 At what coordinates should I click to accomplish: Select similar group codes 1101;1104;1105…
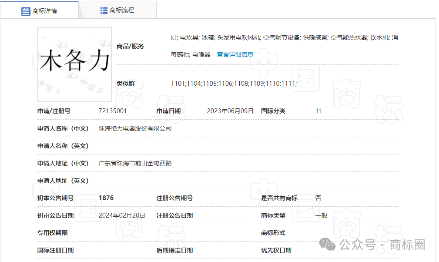pos(234,84)
